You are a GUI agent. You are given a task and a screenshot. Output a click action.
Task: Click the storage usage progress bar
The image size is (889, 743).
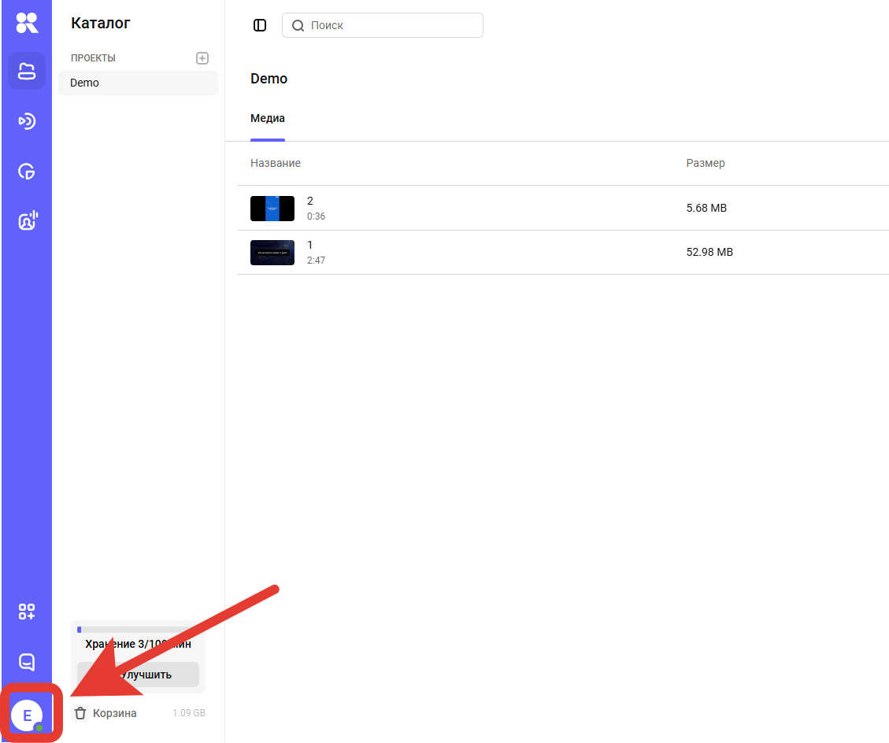(138, 630)
